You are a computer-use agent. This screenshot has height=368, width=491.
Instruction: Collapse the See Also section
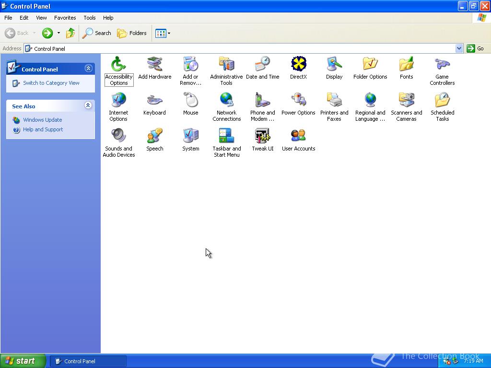(x=88, y=105)
